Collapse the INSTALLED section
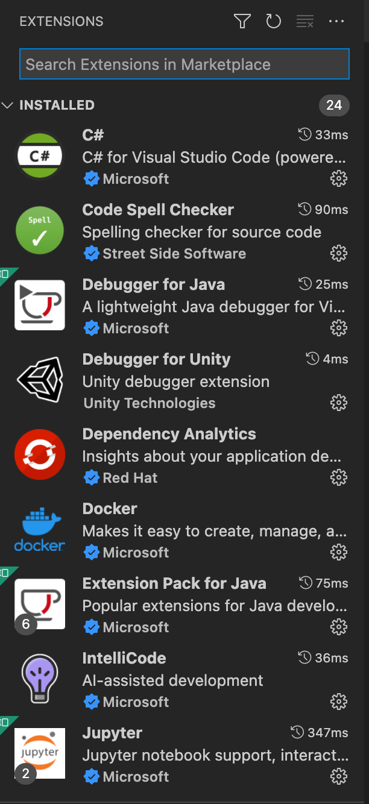This screenshot has width=369, height=804. [x=8, y=105]
